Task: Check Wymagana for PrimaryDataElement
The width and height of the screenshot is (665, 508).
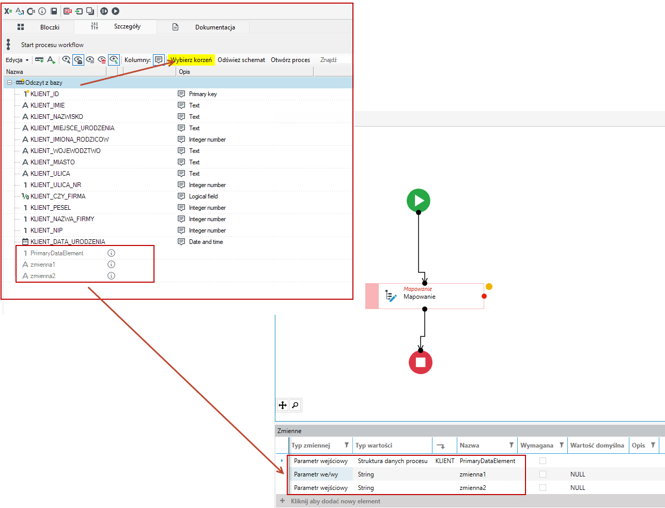Action: 543,460
